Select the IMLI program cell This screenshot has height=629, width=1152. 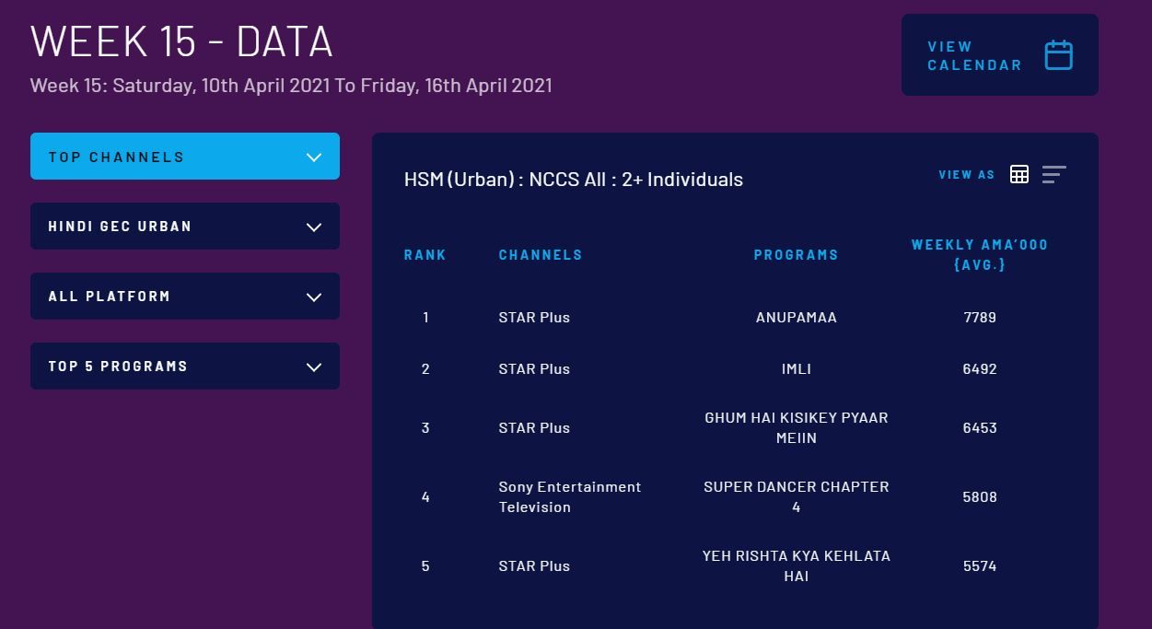pos(797,369)
